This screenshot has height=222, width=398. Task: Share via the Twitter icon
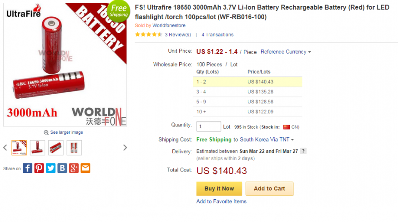[x=50, y=168]
